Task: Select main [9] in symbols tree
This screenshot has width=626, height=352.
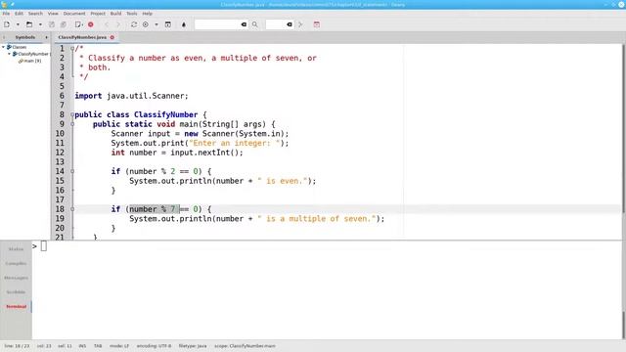Action: point(29,61)
